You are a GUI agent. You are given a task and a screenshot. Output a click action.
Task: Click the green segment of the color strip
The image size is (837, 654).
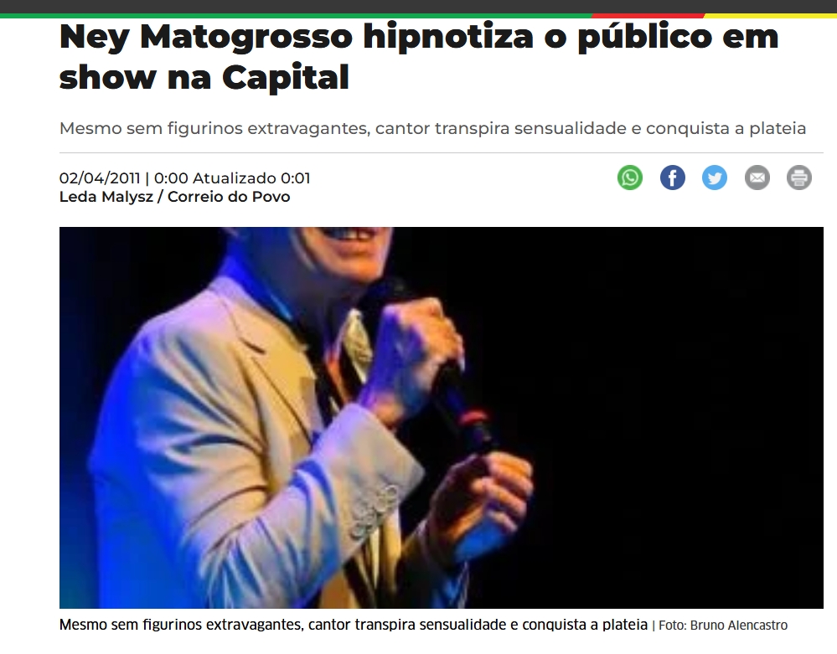point(296,15)
